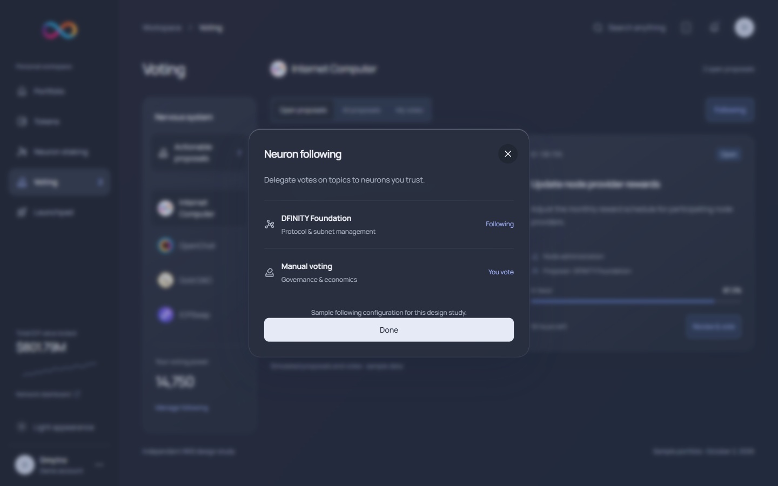Click the Neuron following dialog heading

click(303, 154)
